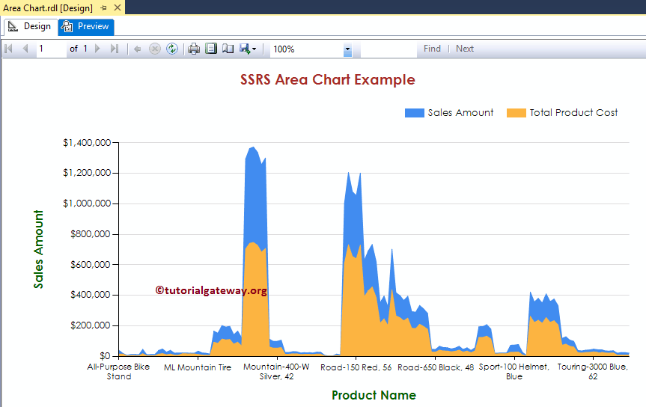Jump to last page of report
The image size is (646, 407).
(x=115, y=49)
